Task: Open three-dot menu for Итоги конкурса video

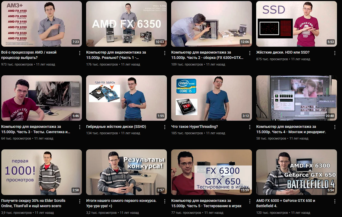Action: (165, 201)
